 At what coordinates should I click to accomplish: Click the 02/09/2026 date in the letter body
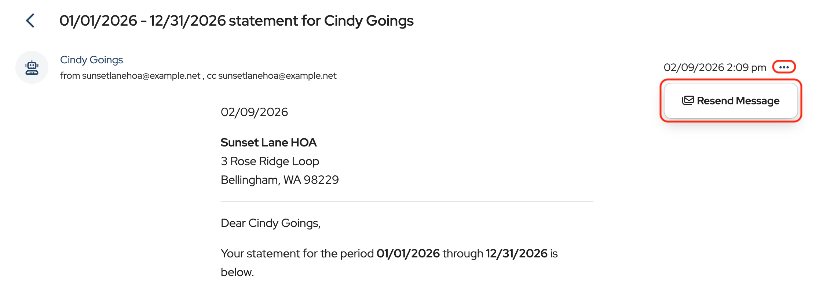(x=254, y=112)
